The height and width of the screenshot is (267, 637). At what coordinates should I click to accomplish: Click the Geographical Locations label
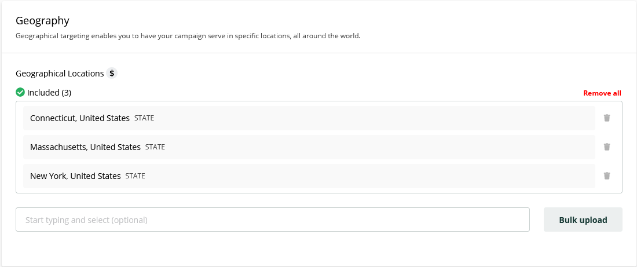click(x=60, y=74)
